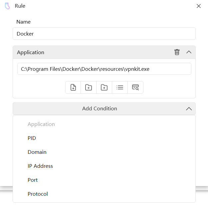Click the left folder-plus icon
The width and height of the screenshot is (208, 205).
click(x=89, y=87)
